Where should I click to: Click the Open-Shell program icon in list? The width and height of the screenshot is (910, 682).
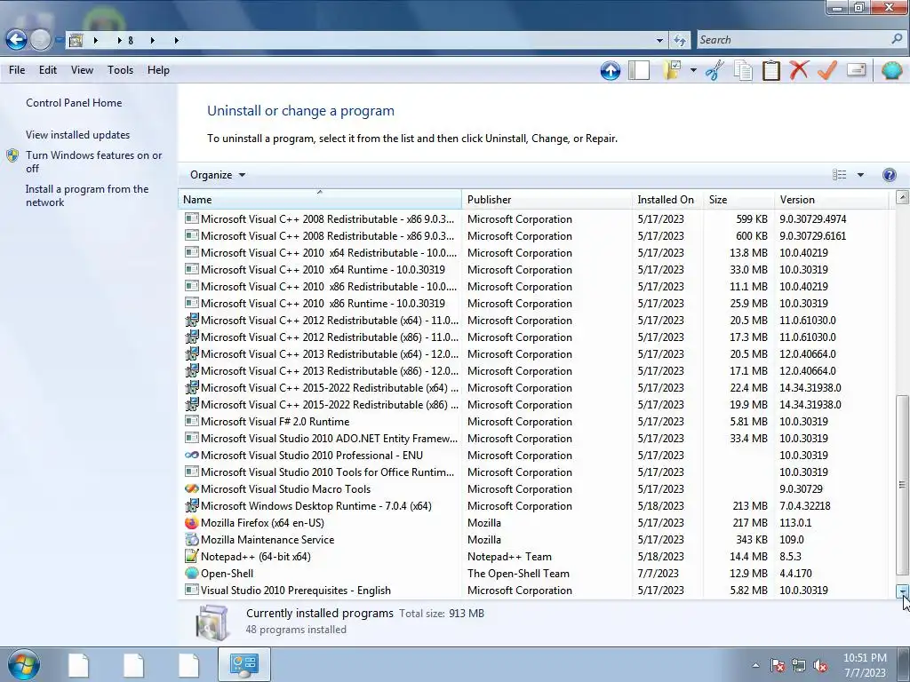191,573
